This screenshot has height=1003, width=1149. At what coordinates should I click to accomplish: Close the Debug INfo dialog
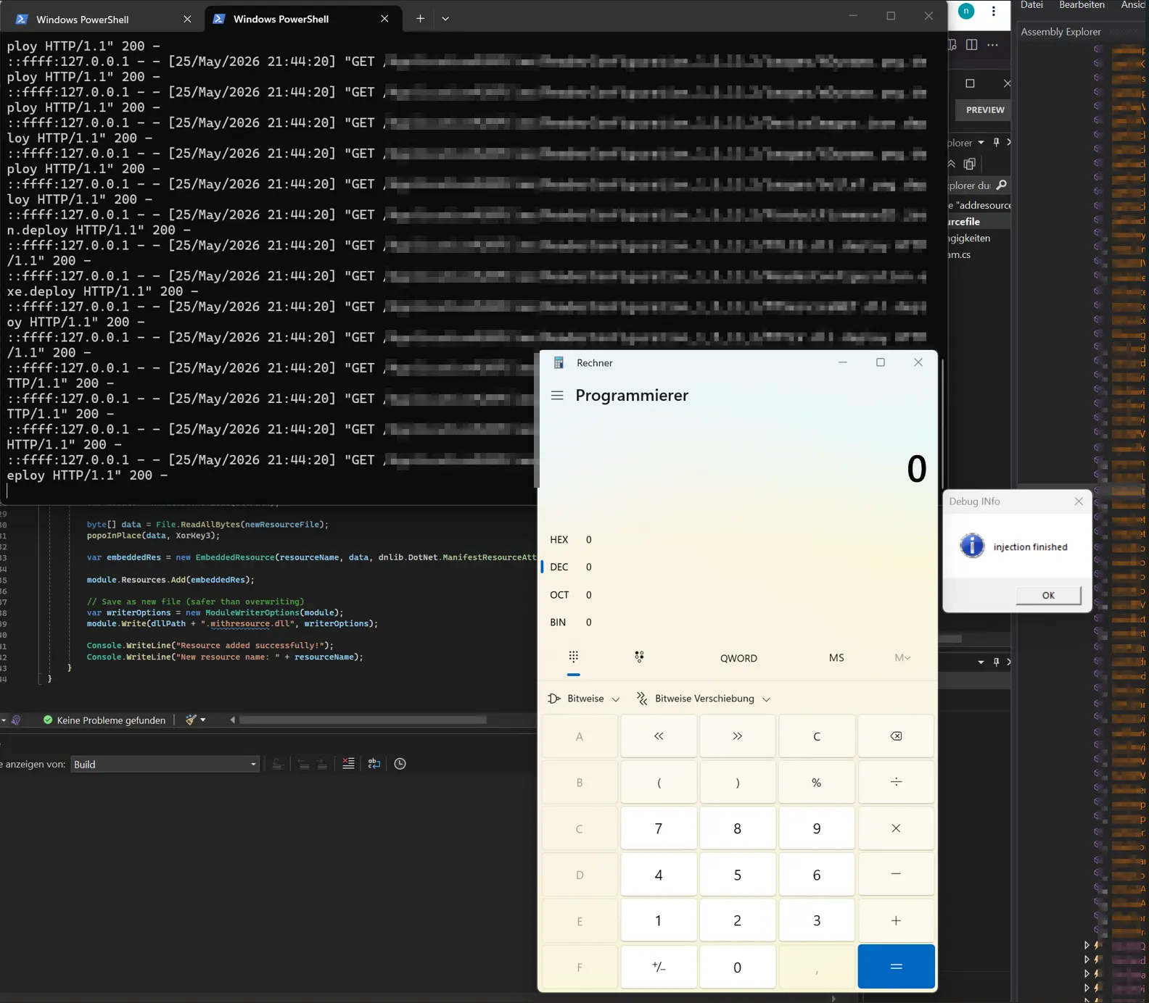click(1078, 501)
